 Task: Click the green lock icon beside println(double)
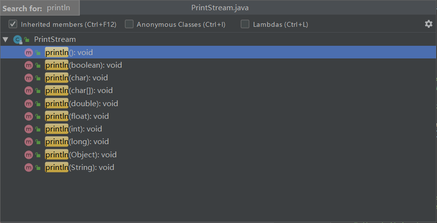[x=37, y=104]
